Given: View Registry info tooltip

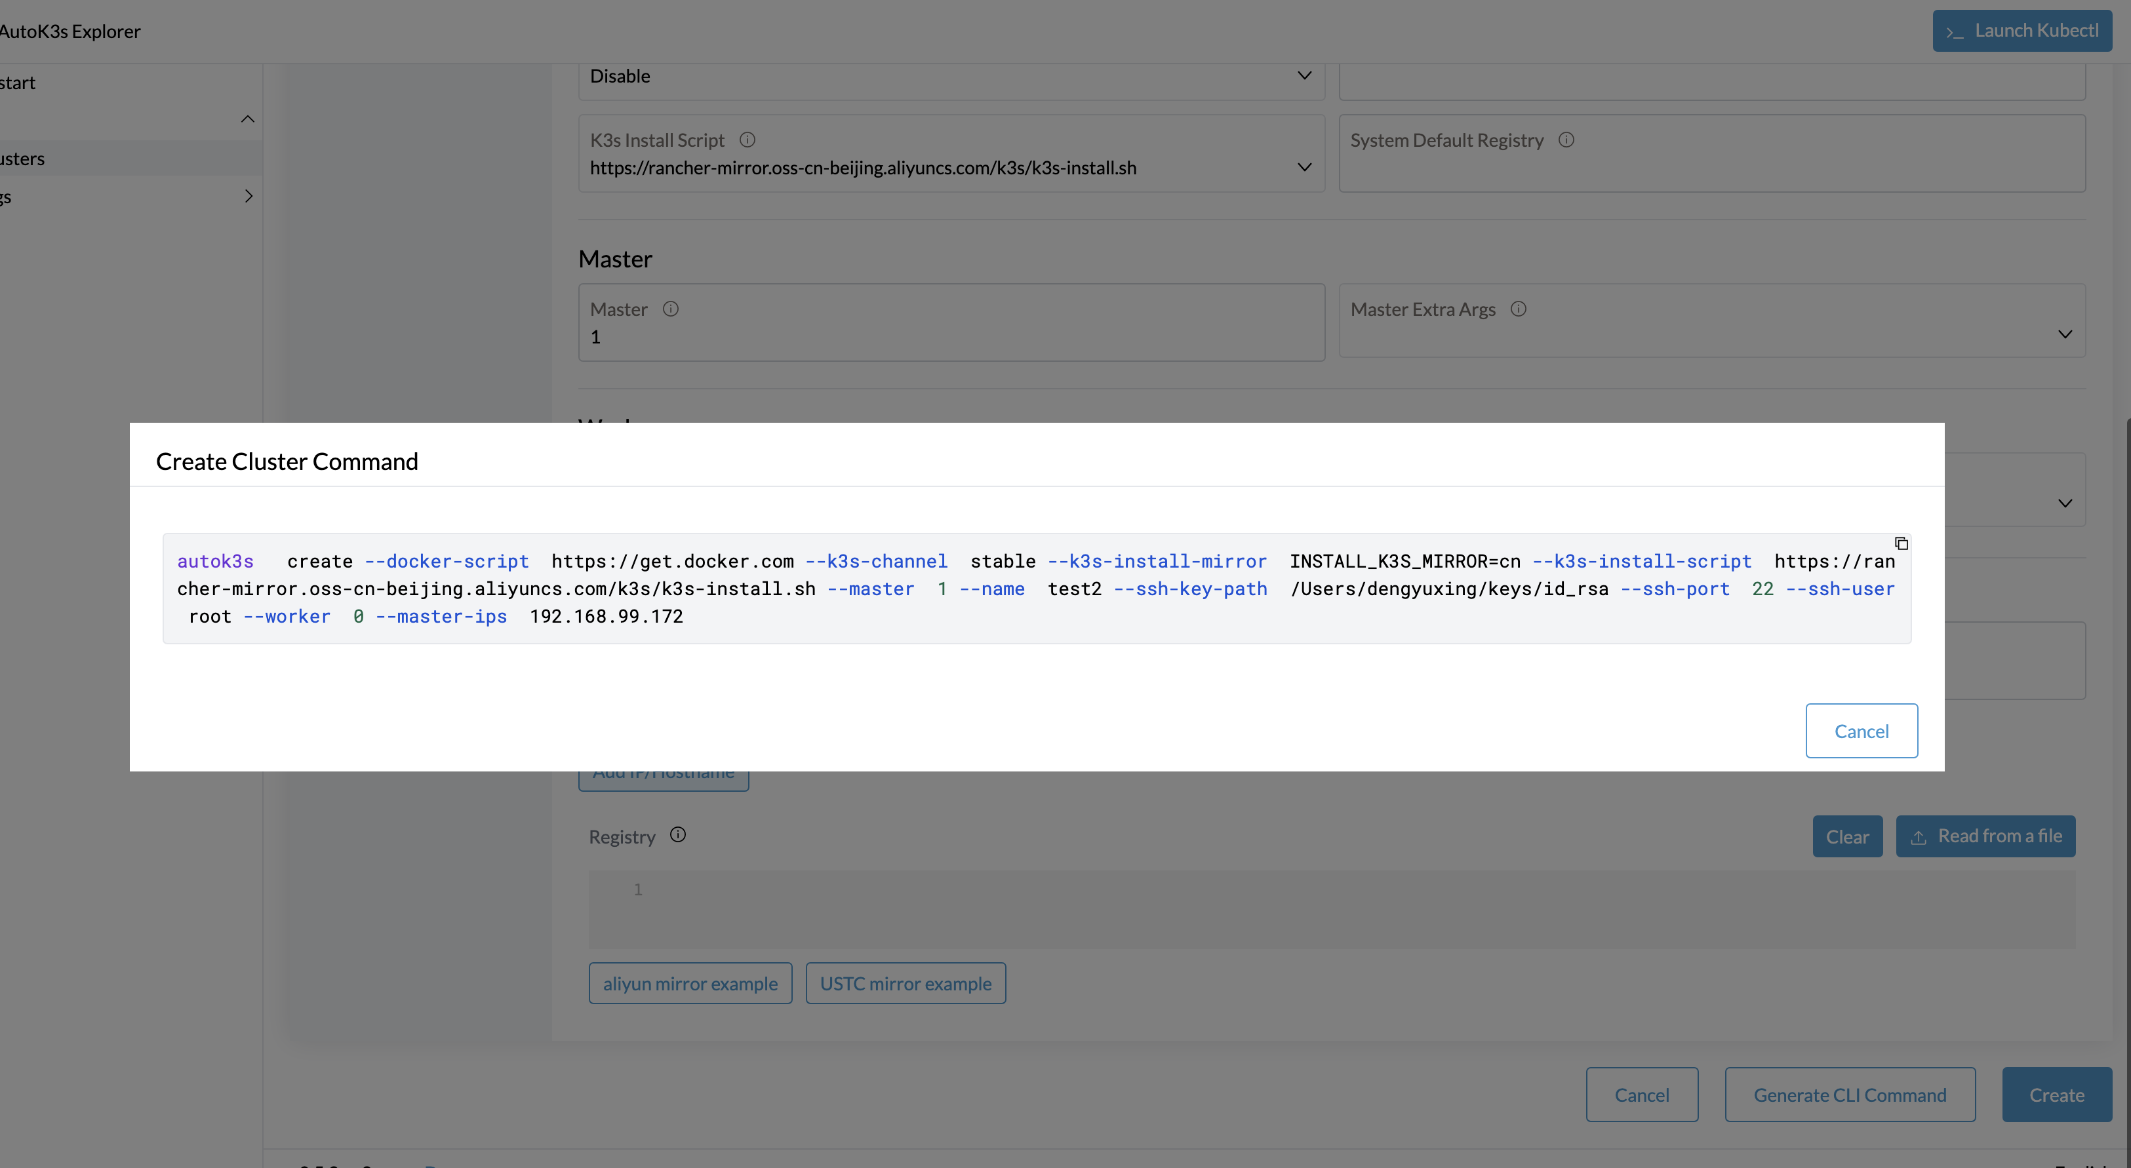Looking at the screenshot, I should [x=677, y=834].
